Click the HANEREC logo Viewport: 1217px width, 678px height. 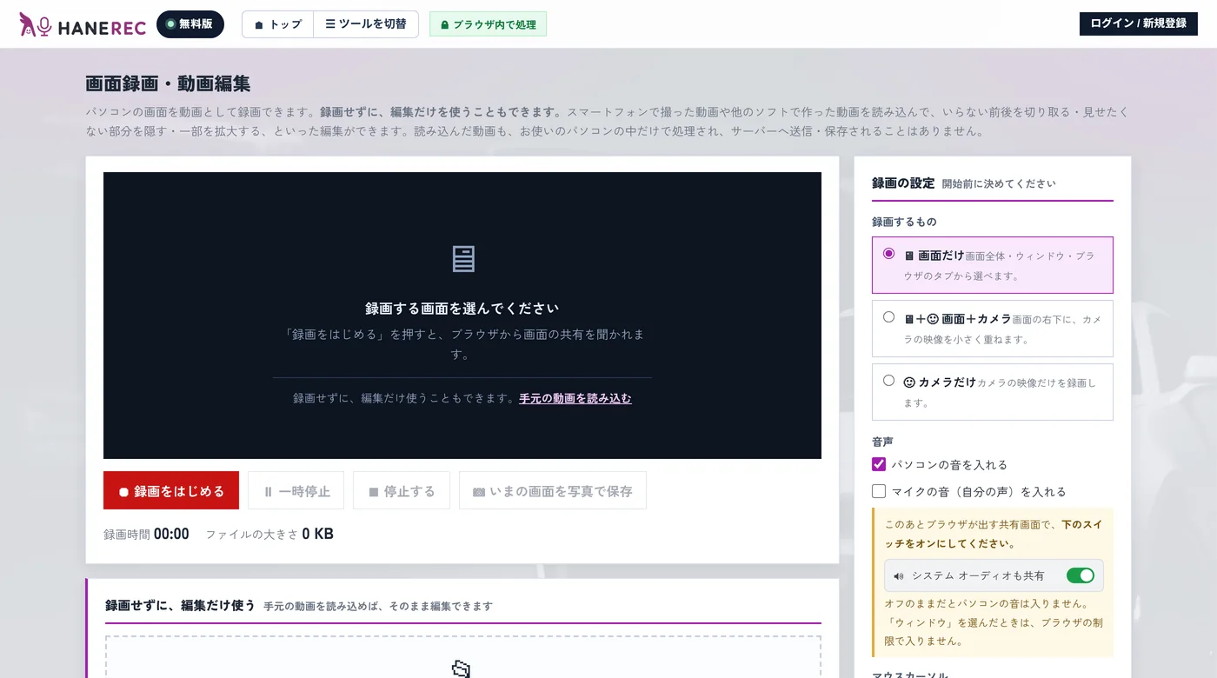83,24
